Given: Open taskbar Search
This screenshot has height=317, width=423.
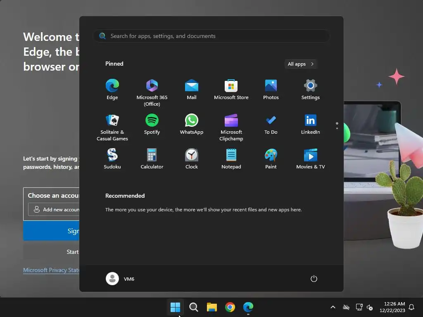Looking at the screenshot, I should pyautogui.click(x=193, y=307).
